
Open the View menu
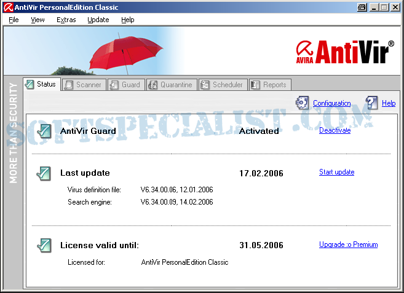pos(38,20)
